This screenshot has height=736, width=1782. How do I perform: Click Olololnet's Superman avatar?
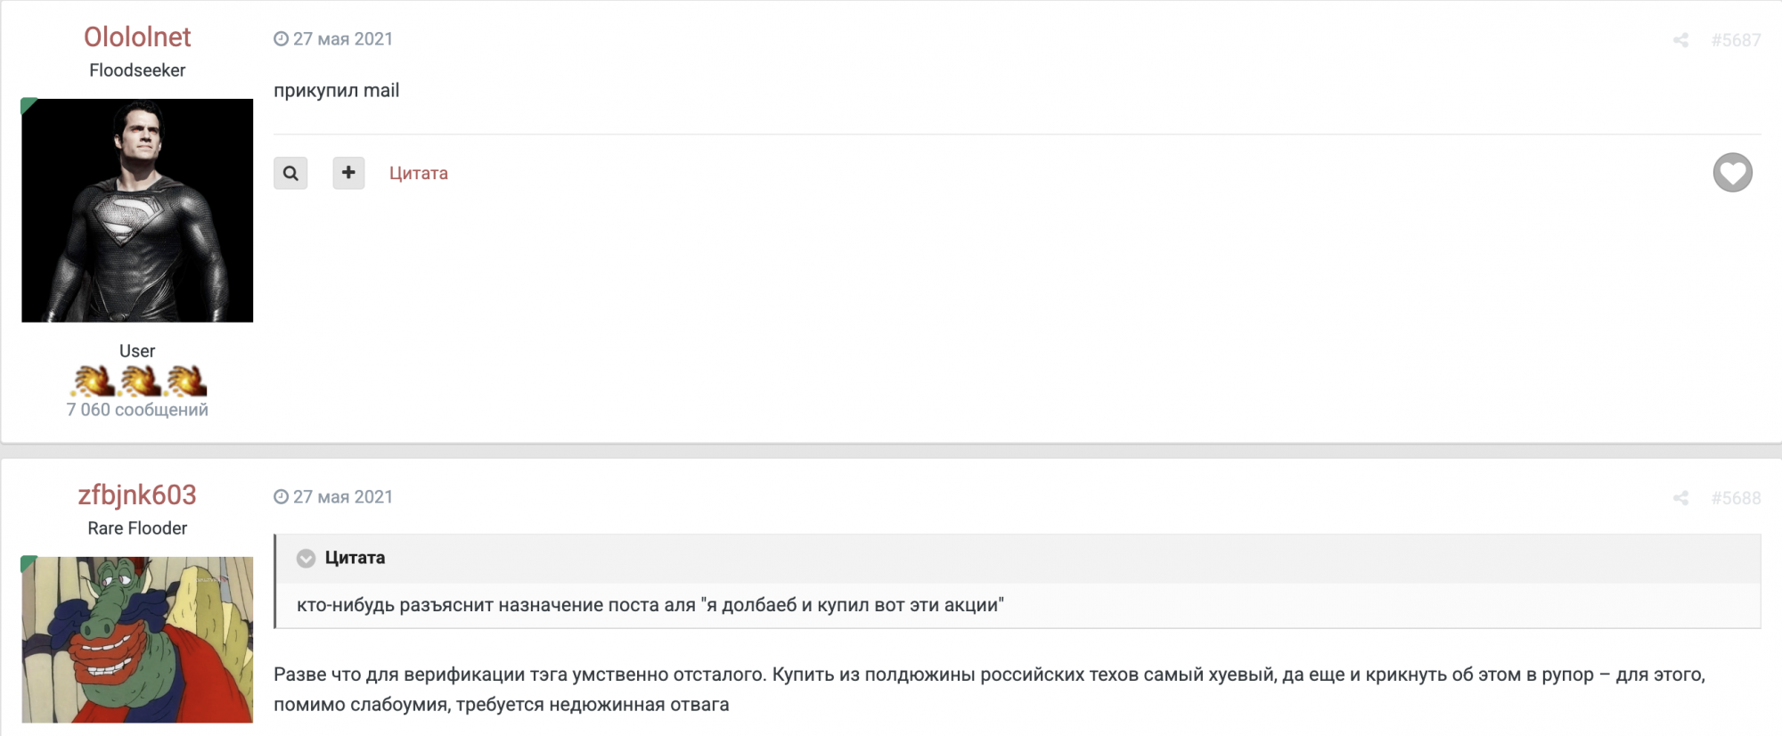point(136,211)
